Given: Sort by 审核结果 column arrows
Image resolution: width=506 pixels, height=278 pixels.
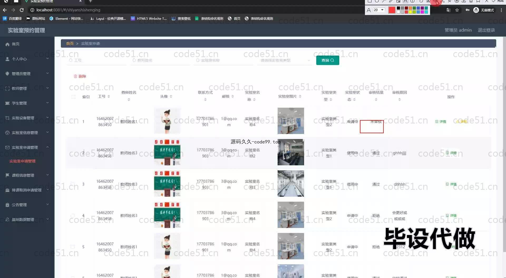Looking at the screenshot, I should [376, 100].
